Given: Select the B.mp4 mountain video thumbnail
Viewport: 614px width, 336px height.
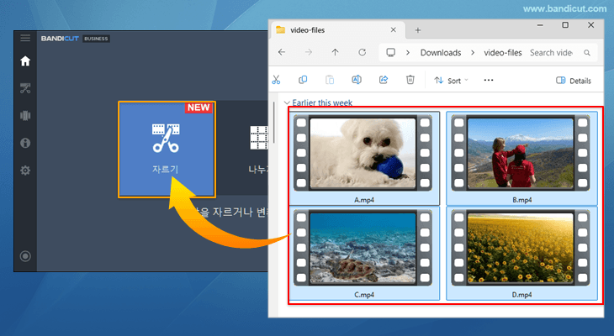Looking at the screenshot, I should tap(521, 153).
